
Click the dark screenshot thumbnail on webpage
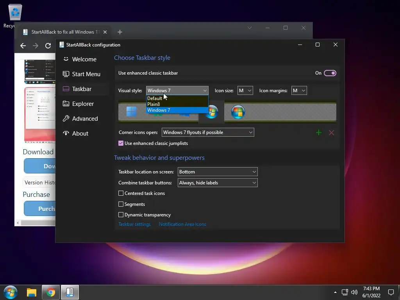tap(40, 71)
